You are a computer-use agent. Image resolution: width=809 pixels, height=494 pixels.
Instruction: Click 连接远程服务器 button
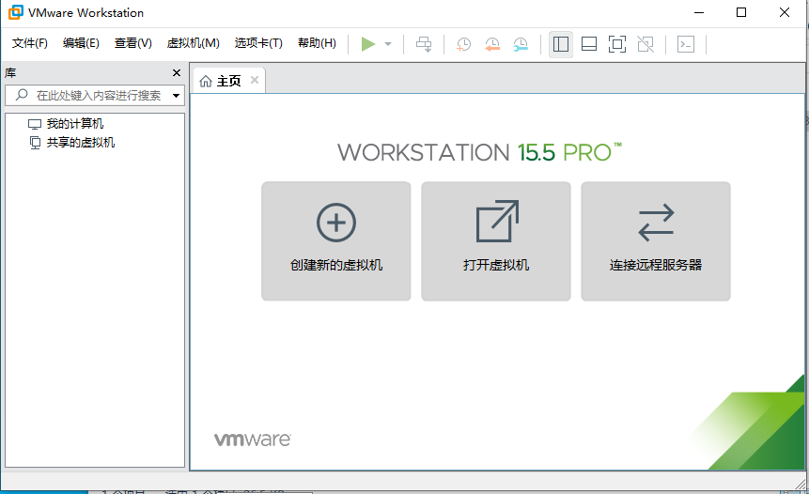(656, 240)
